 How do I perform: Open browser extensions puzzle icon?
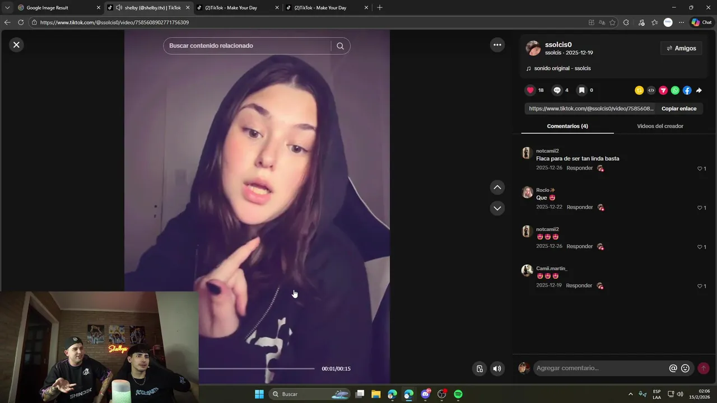(x=626, y=22)
